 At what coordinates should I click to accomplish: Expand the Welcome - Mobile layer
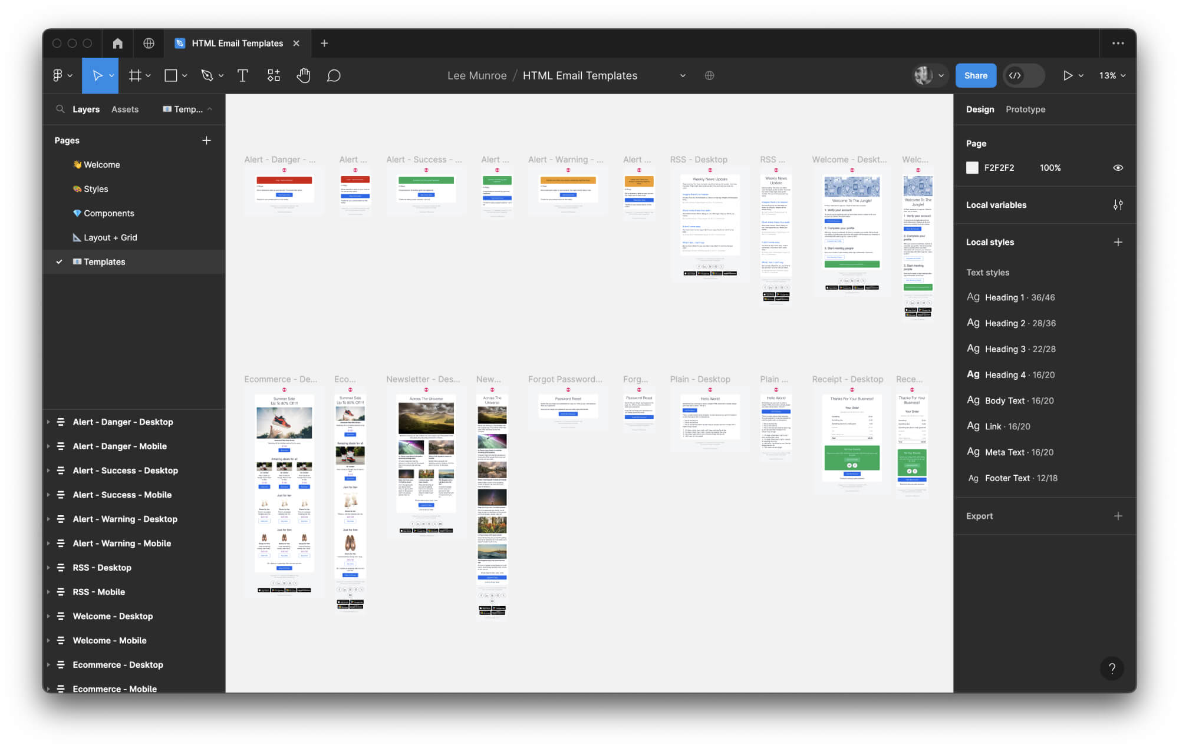click(x=48, y=640)
